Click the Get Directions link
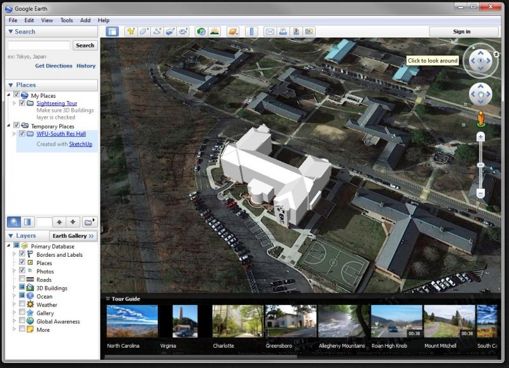Image resolution: width=509 pixels, height=368 pixels. click(53, 66)
